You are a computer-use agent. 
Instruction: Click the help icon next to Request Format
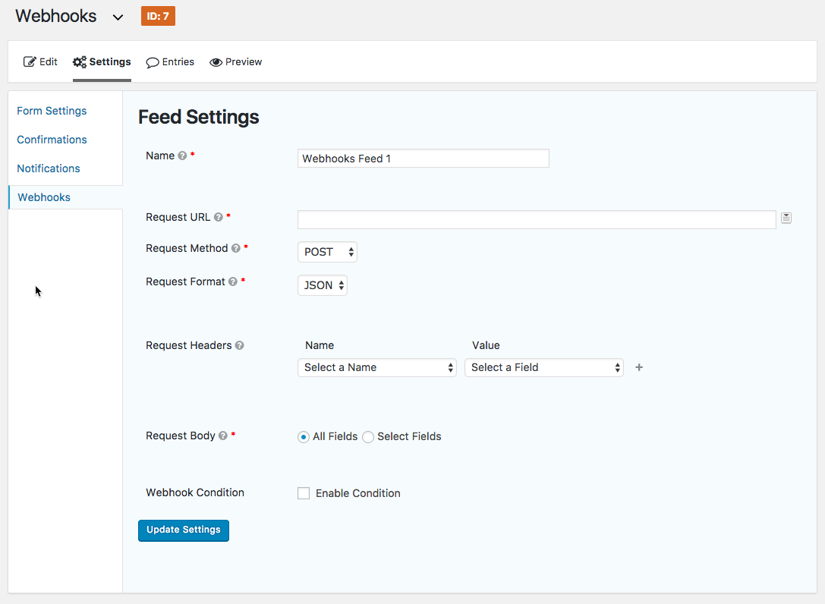click(x=233, y=282)
